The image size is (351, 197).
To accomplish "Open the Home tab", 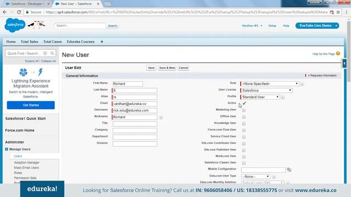I will tap(11, 42).
